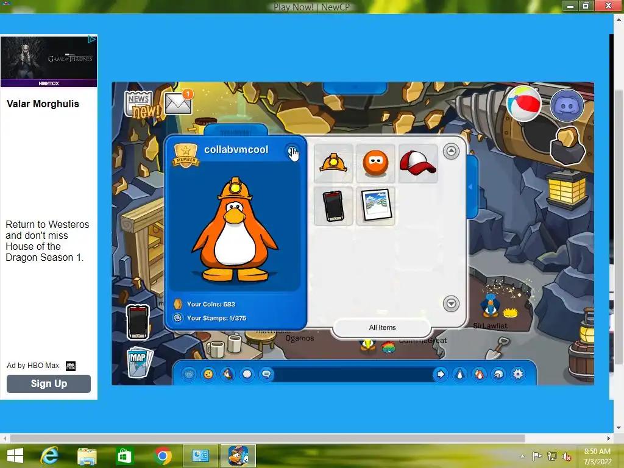Open the Game of Thrones ad image
This screenshot has width=624, height=468.
click(x=49, y=62)
